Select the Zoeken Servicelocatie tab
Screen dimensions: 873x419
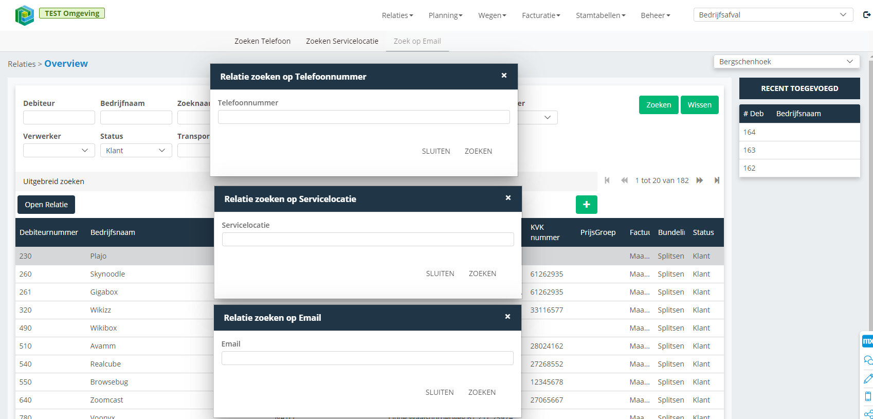coord(342,41)
